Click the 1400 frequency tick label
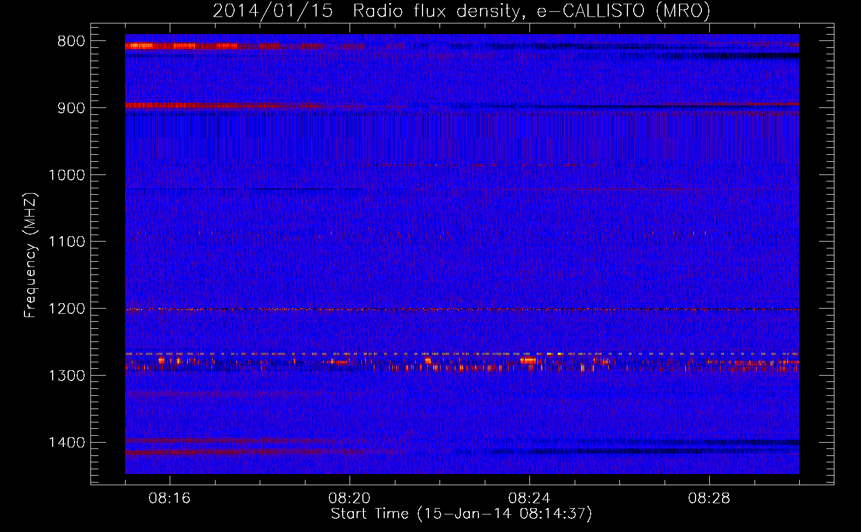The width and height of the screenshot is (861, 532). pos(67,443)
